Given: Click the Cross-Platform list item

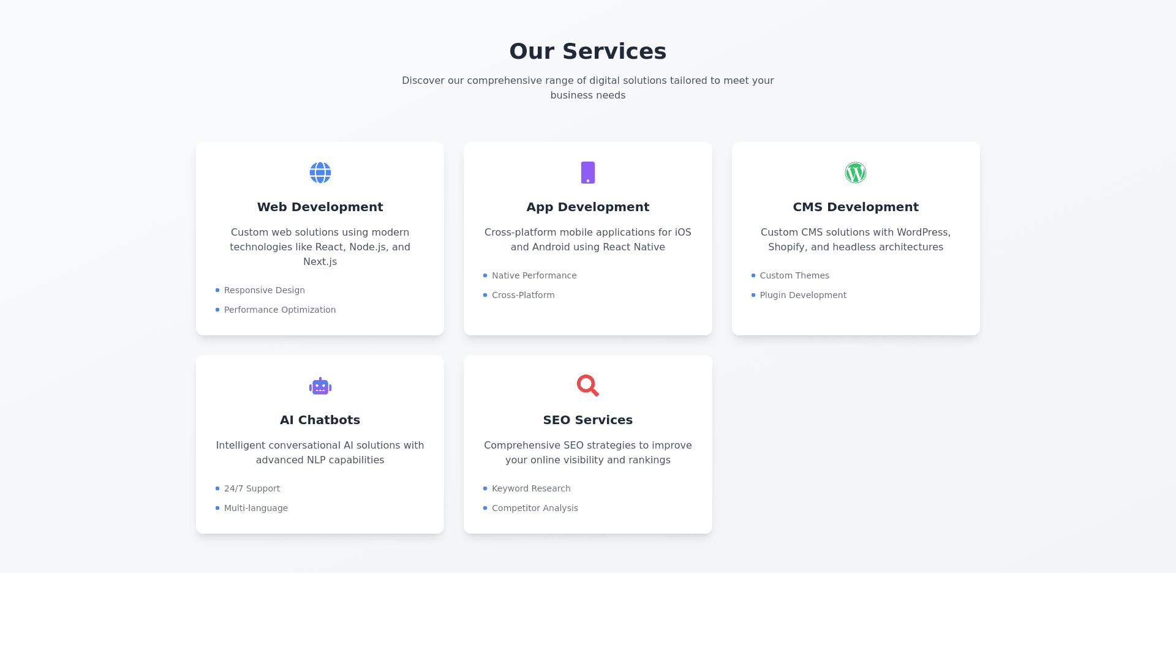Looking at the screenshot, I should click(522, 295).
